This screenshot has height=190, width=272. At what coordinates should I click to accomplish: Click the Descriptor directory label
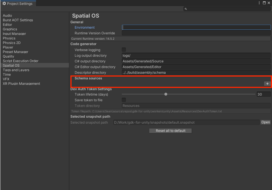pos(90,73)
